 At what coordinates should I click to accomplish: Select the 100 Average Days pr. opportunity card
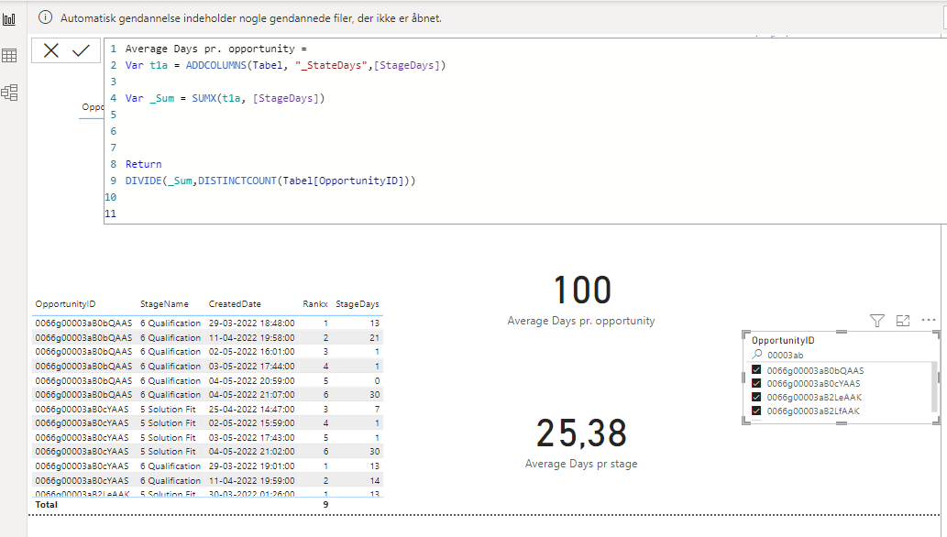[581, 300]
